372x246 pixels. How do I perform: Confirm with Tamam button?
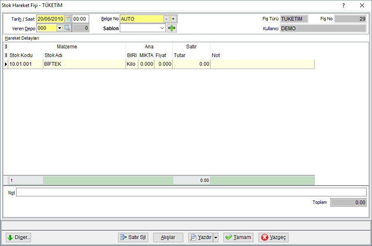[238, 237]
